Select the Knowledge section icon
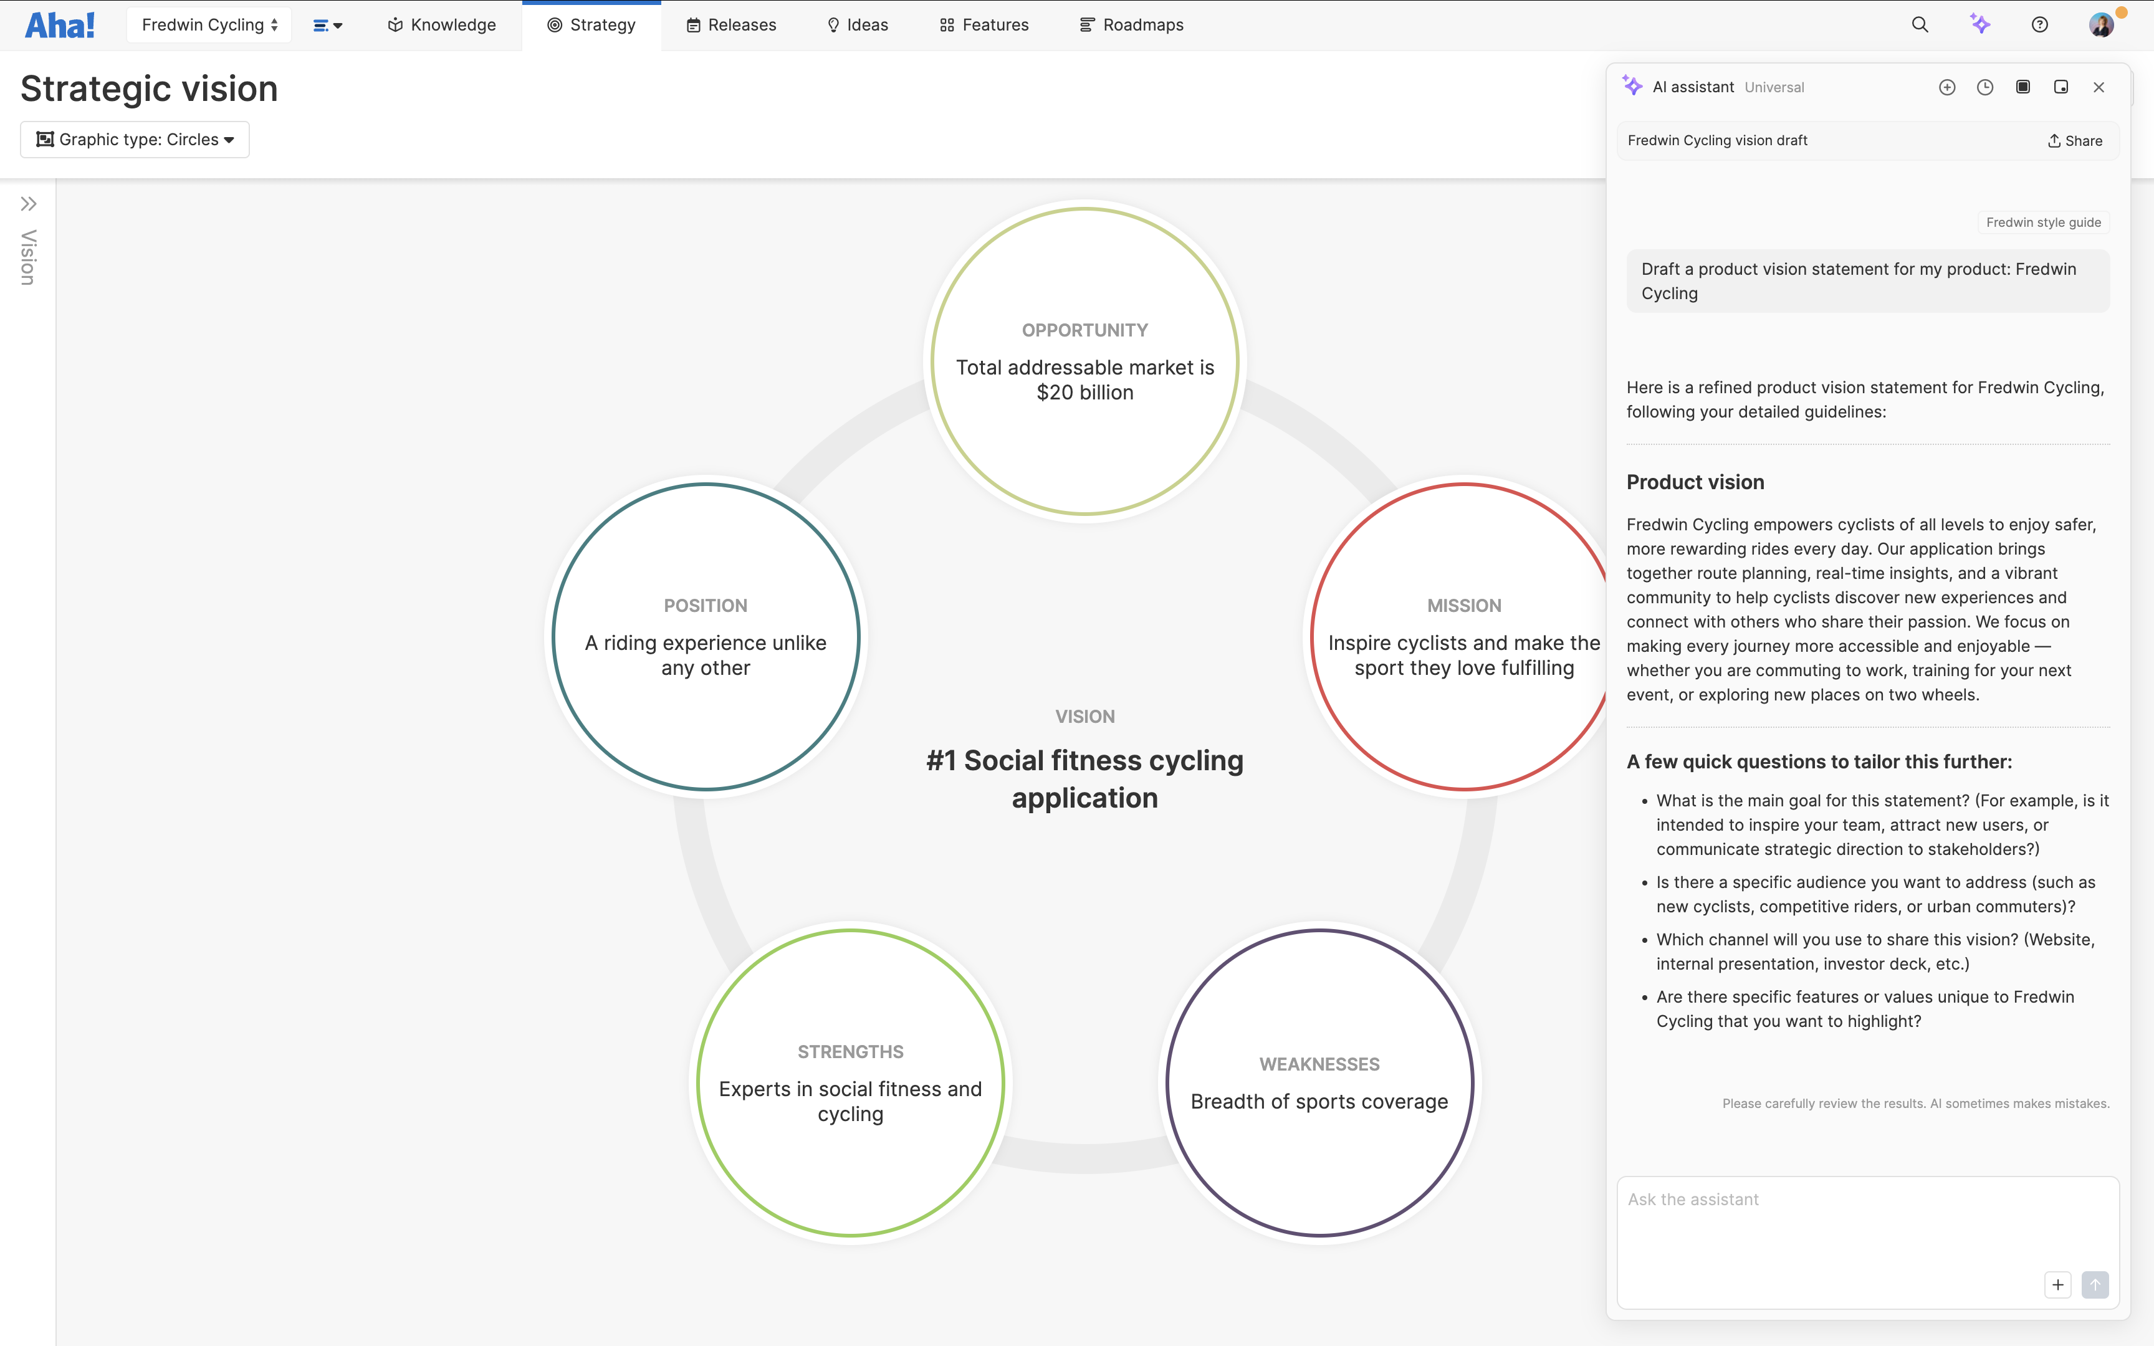The height and width of the screenshot is (1346, 2154). click(441, 24)
